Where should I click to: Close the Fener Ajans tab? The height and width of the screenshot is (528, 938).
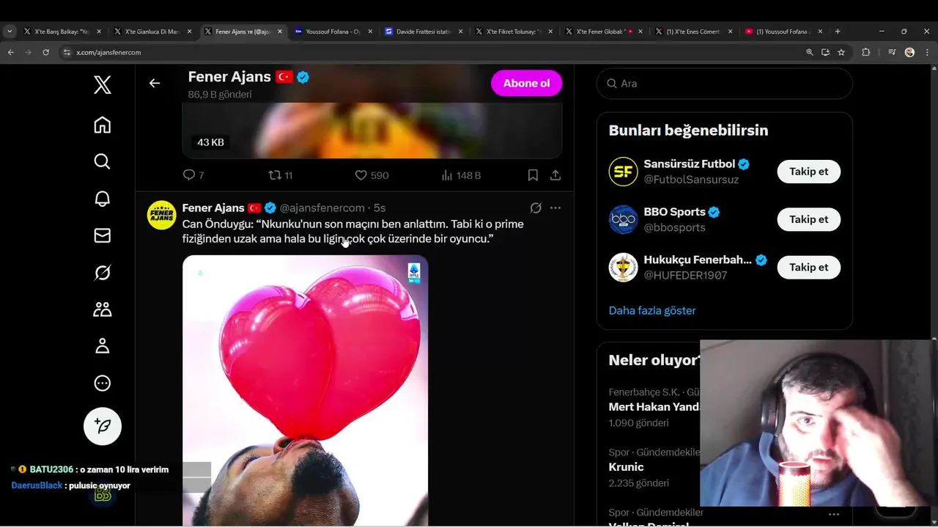coord(280,32)
